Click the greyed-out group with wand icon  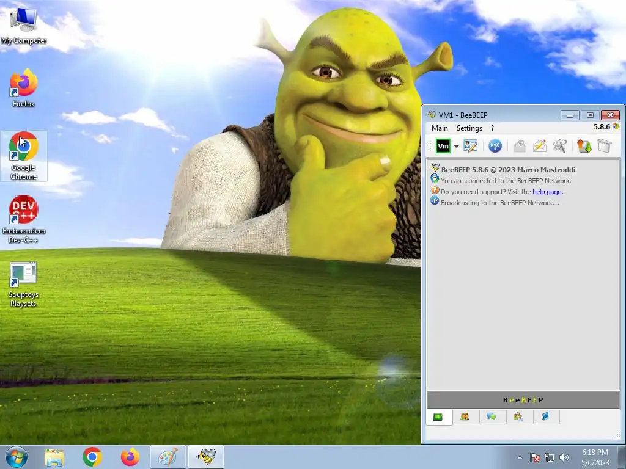560,146
